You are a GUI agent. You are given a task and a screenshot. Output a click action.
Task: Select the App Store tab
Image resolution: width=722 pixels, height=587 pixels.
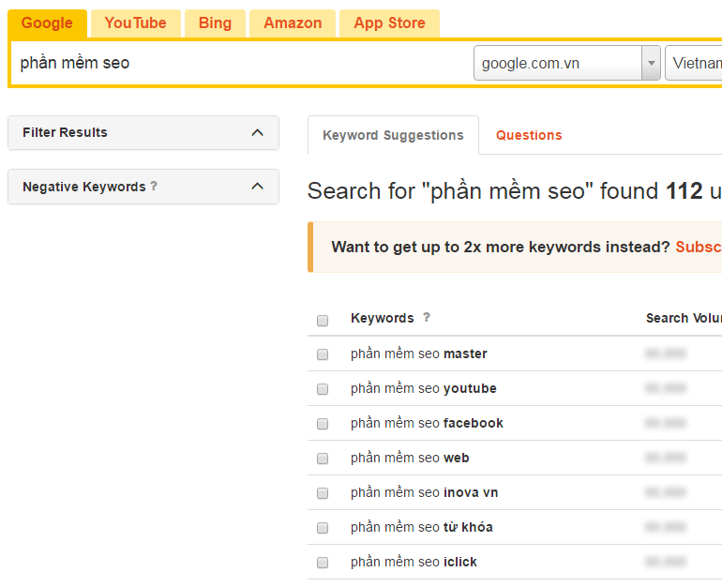click(x=389, y=23)
